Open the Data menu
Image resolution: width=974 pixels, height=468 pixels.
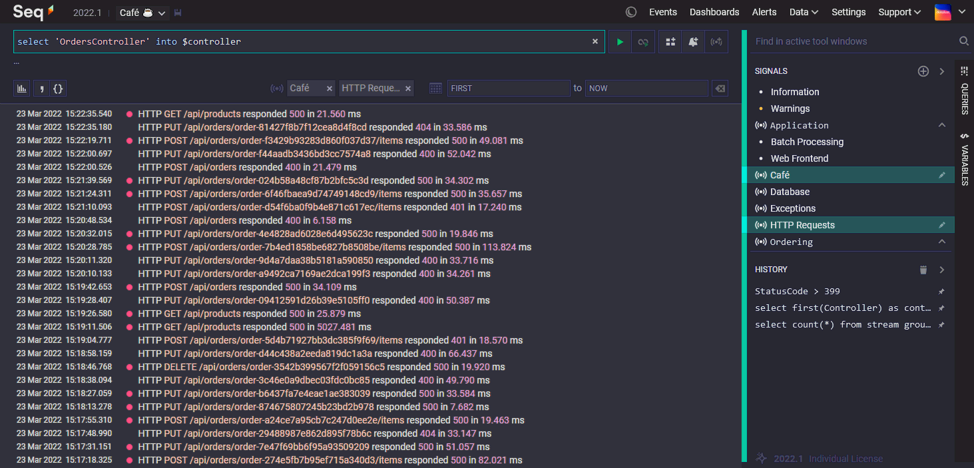(x=804, y=12)
